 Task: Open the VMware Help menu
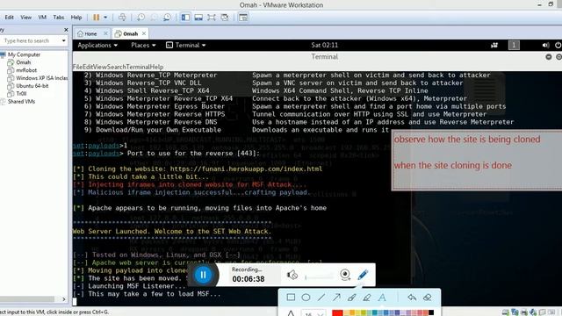tap(76, 18)
